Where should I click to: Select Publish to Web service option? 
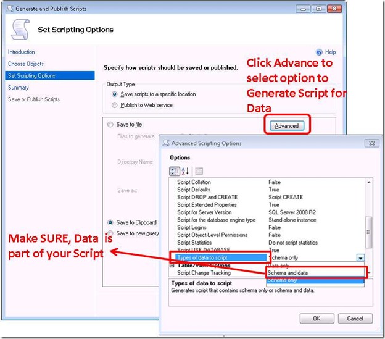click(114, 105)
